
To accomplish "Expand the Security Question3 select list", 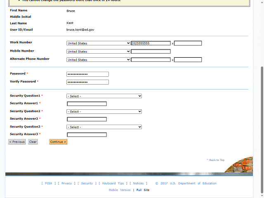I will click(x=104, y=127).
